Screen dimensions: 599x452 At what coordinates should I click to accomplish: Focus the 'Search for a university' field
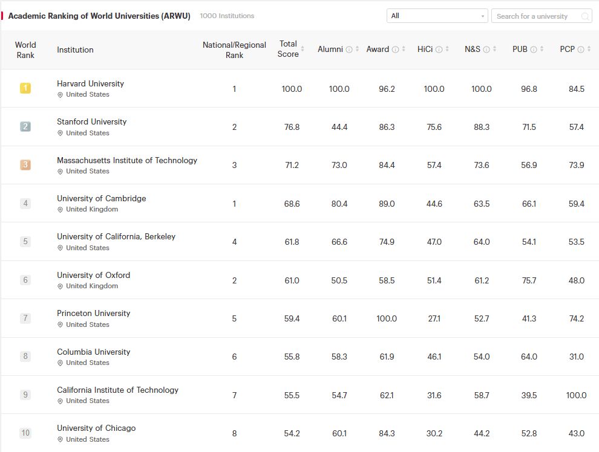click(542, 16)
